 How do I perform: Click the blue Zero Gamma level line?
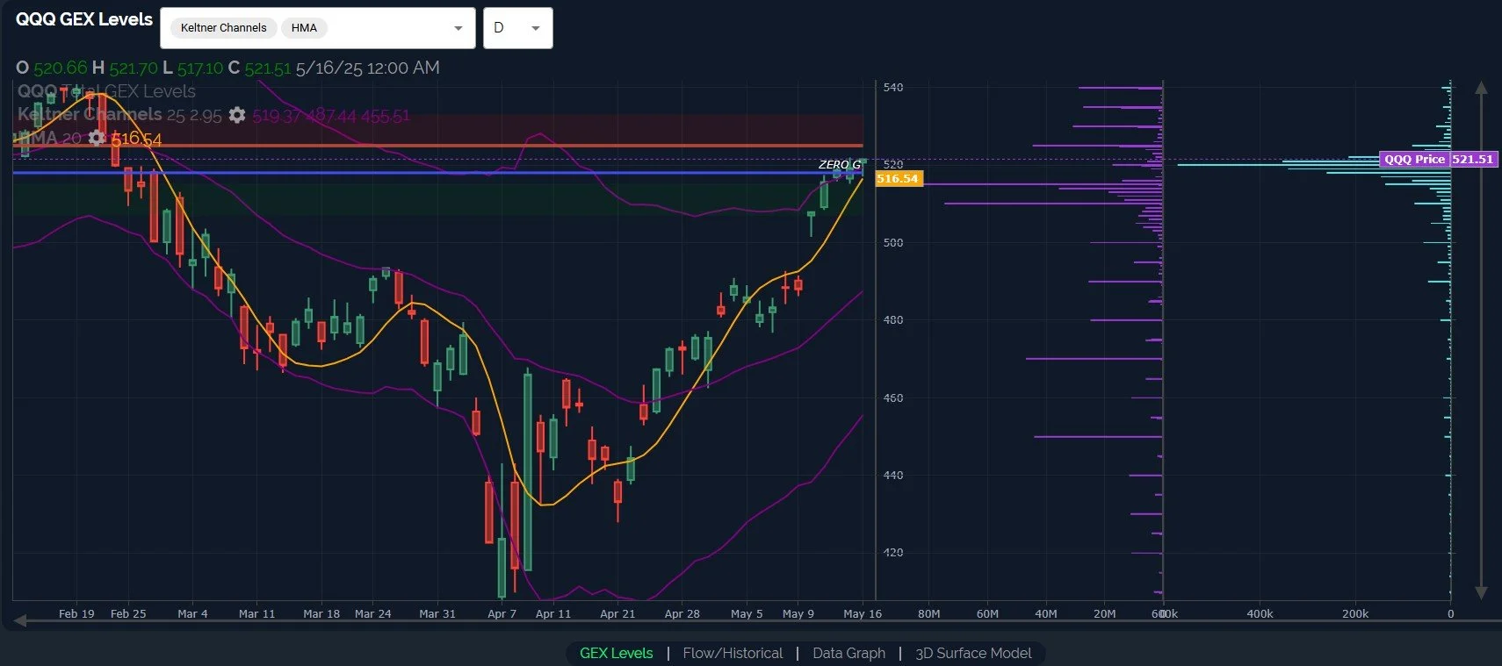pyautogui.click(x=437, y=173)
